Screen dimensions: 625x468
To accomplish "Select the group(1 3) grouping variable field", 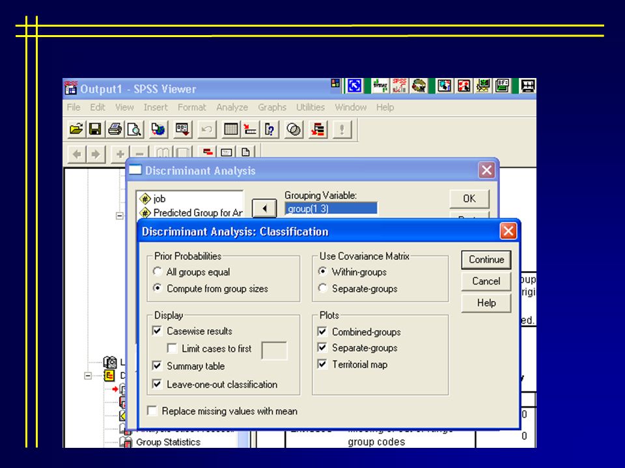I will click(331, 209).
